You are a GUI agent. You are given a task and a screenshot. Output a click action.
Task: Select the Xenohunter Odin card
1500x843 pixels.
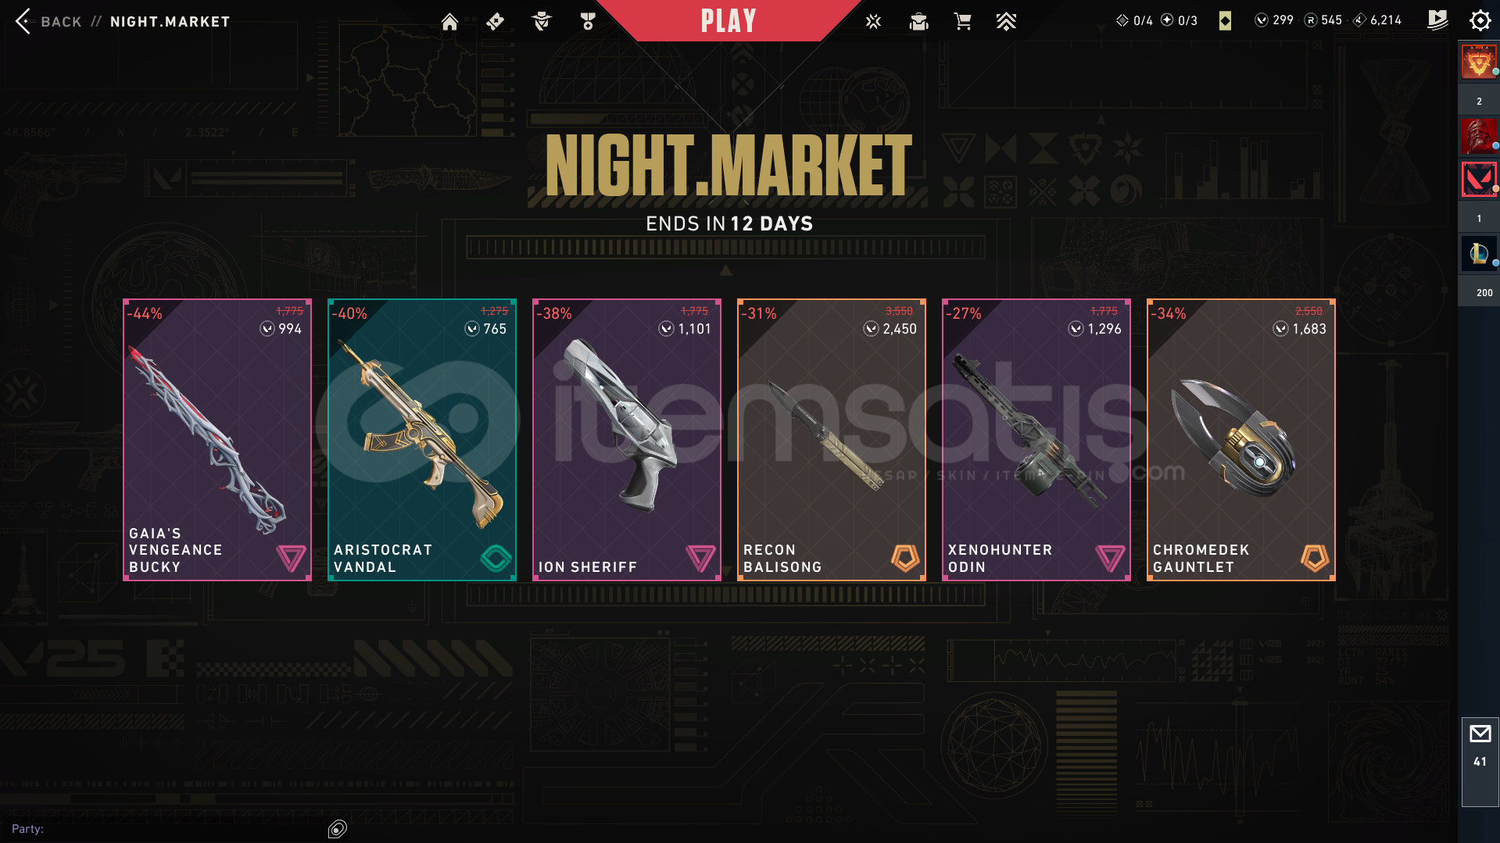tap(1036, 440)
